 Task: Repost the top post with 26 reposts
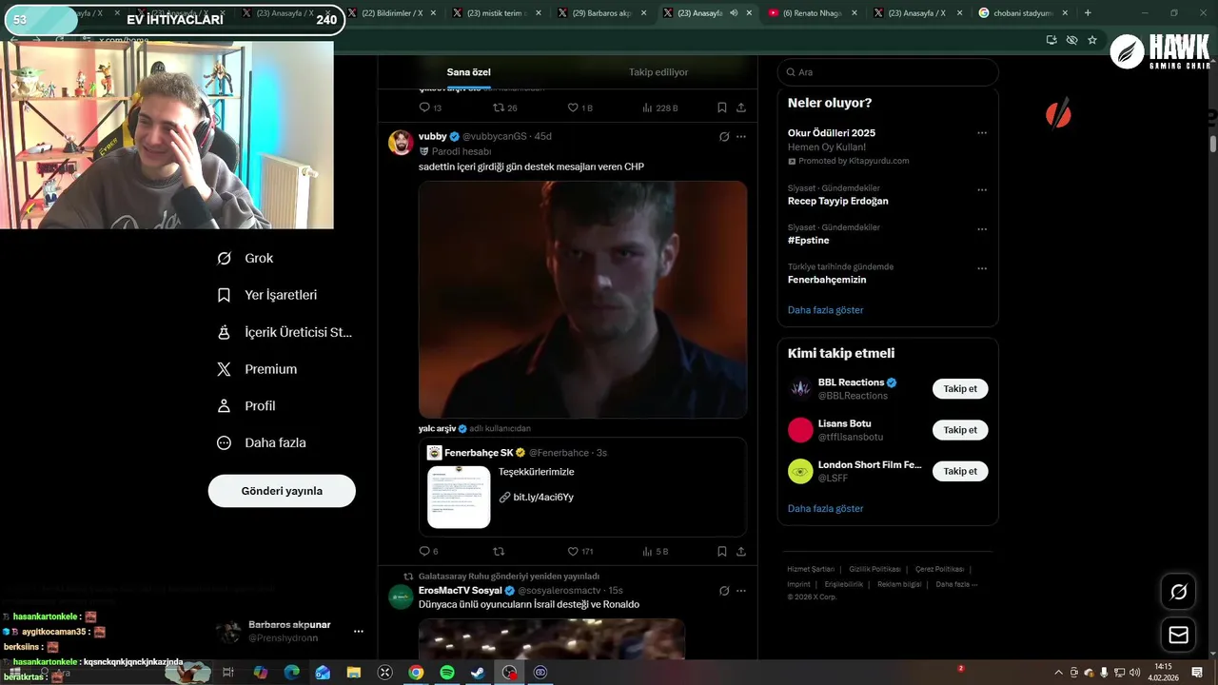coord(504,108)
